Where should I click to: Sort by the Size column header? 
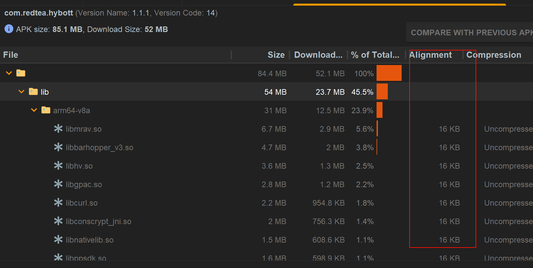276,55
